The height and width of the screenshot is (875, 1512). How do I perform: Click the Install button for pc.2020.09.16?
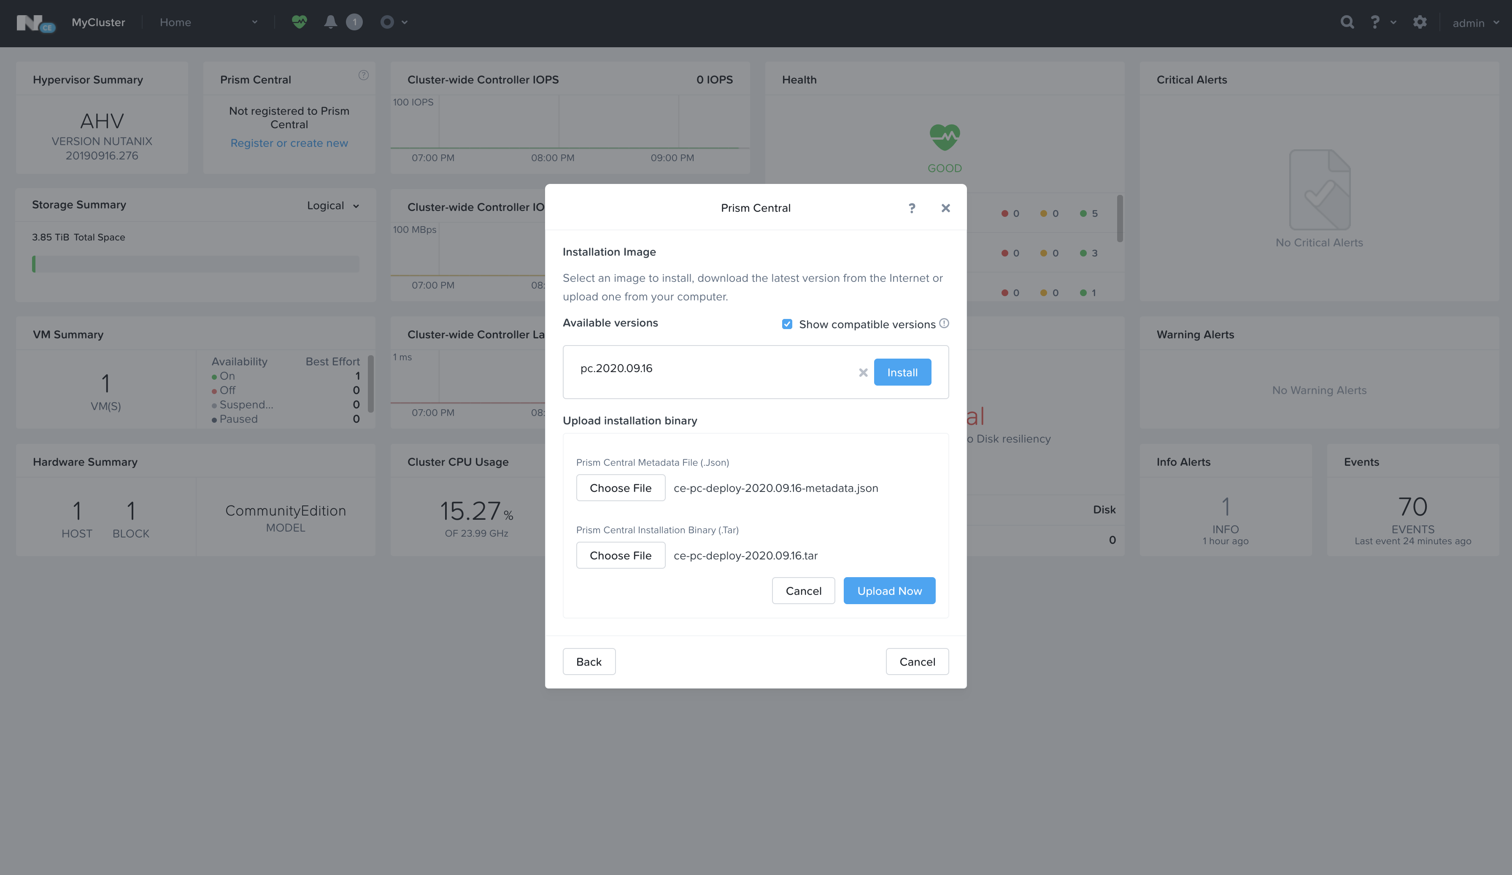point(902,372)
